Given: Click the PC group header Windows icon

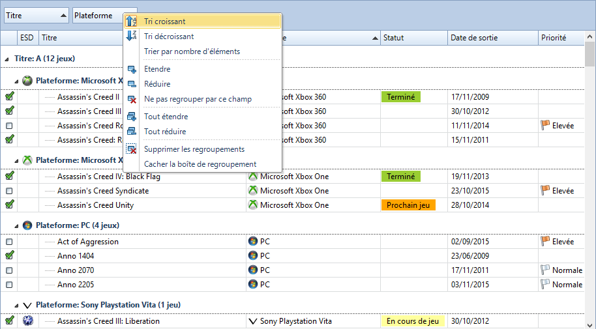Looking at the screenshot, I should [x=27, y=225].
